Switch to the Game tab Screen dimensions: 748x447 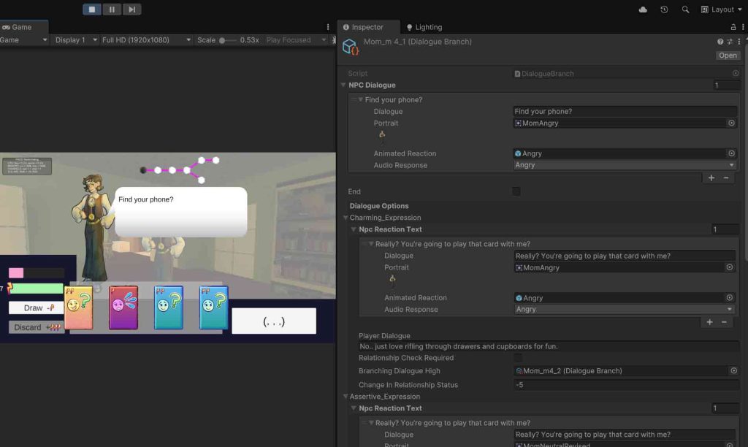23,27
